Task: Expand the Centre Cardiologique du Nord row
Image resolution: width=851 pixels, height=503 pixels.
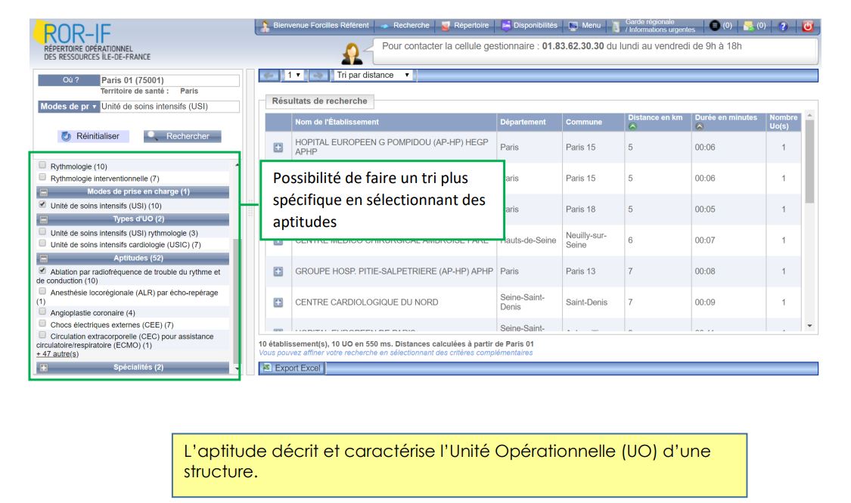Action: (x=278, y=302)
